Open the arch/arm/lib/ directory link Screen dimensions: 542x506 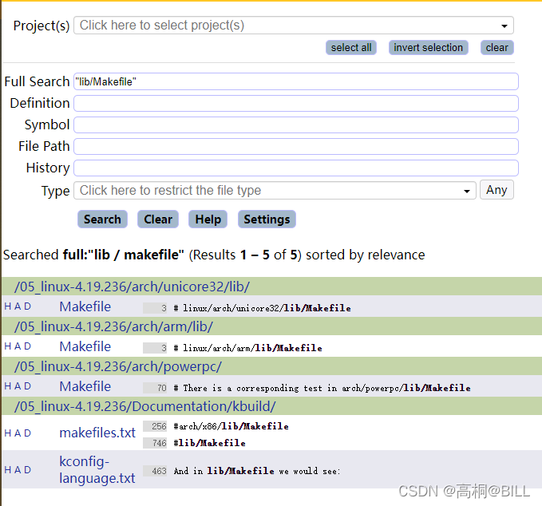113,326
